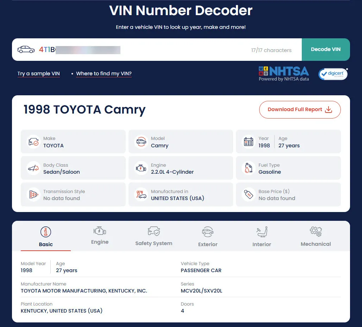362x327 pixels.
Task: Click the Mechanical gears icon
Action: 316,231
